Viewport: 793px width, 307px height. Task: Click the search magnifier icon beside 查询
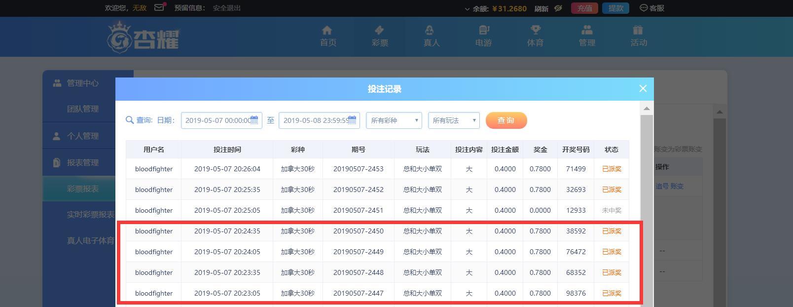[130, 120]
